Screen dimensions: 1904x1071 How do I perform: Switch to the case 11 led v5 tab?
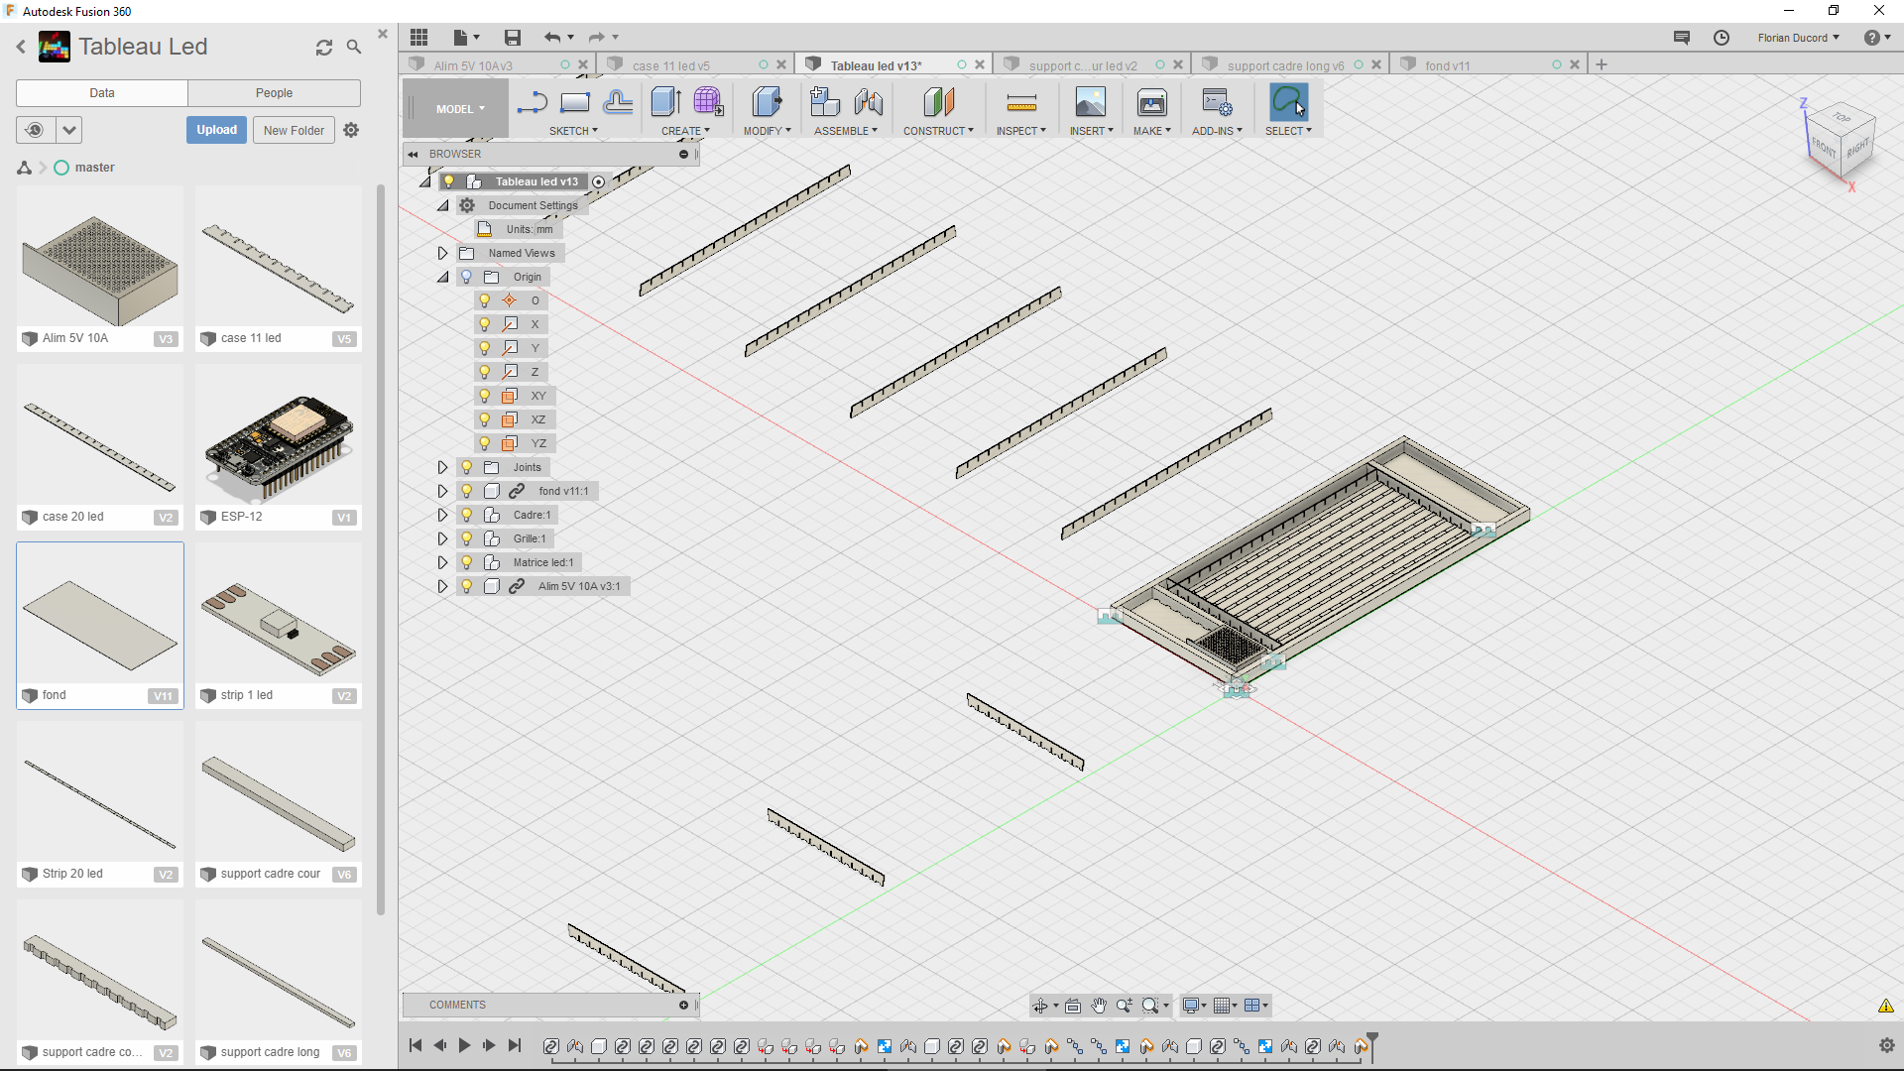(x=672, y=63)
